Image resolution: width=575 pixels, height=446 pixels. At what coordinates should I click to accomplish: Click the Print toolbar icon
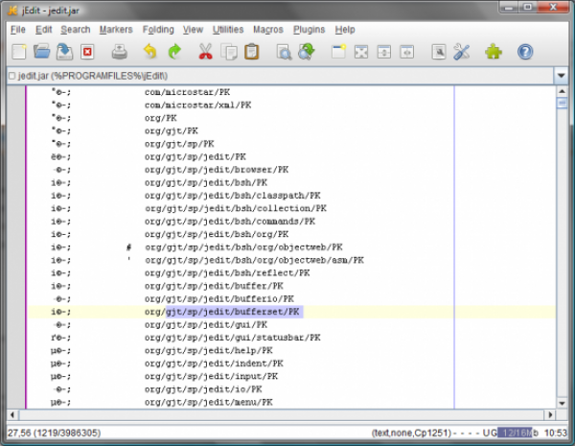[x=120, y=52]
